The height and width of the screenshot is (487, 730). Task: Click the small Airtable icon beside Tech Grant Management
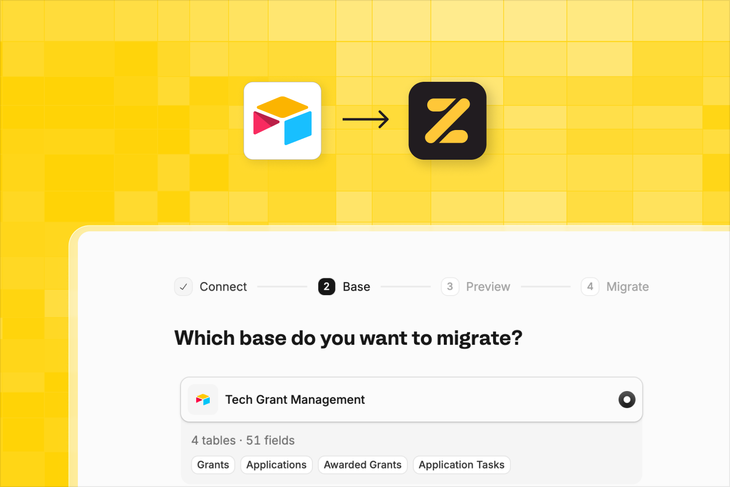click(x=203, y=400)
